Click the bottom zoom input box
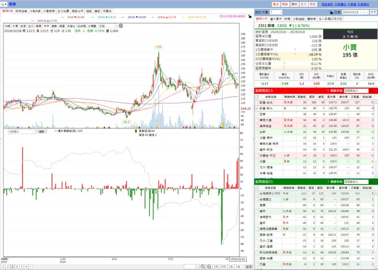378x270 pixels. (x=190, y=266)
